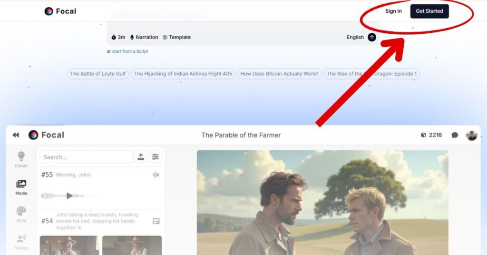Open the chat bubble icon in header

(x=455, y=135)
